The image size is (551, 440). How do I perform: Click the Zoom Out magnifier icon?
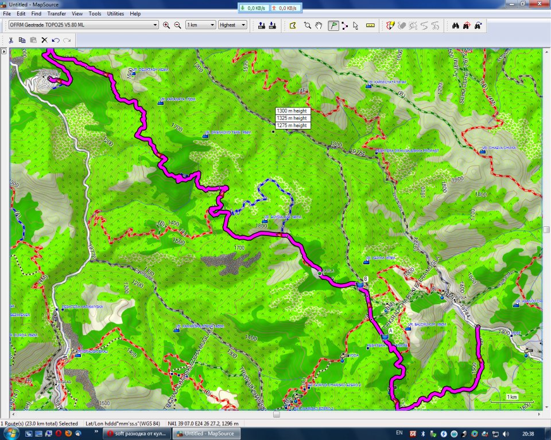(x=178, y=25)
